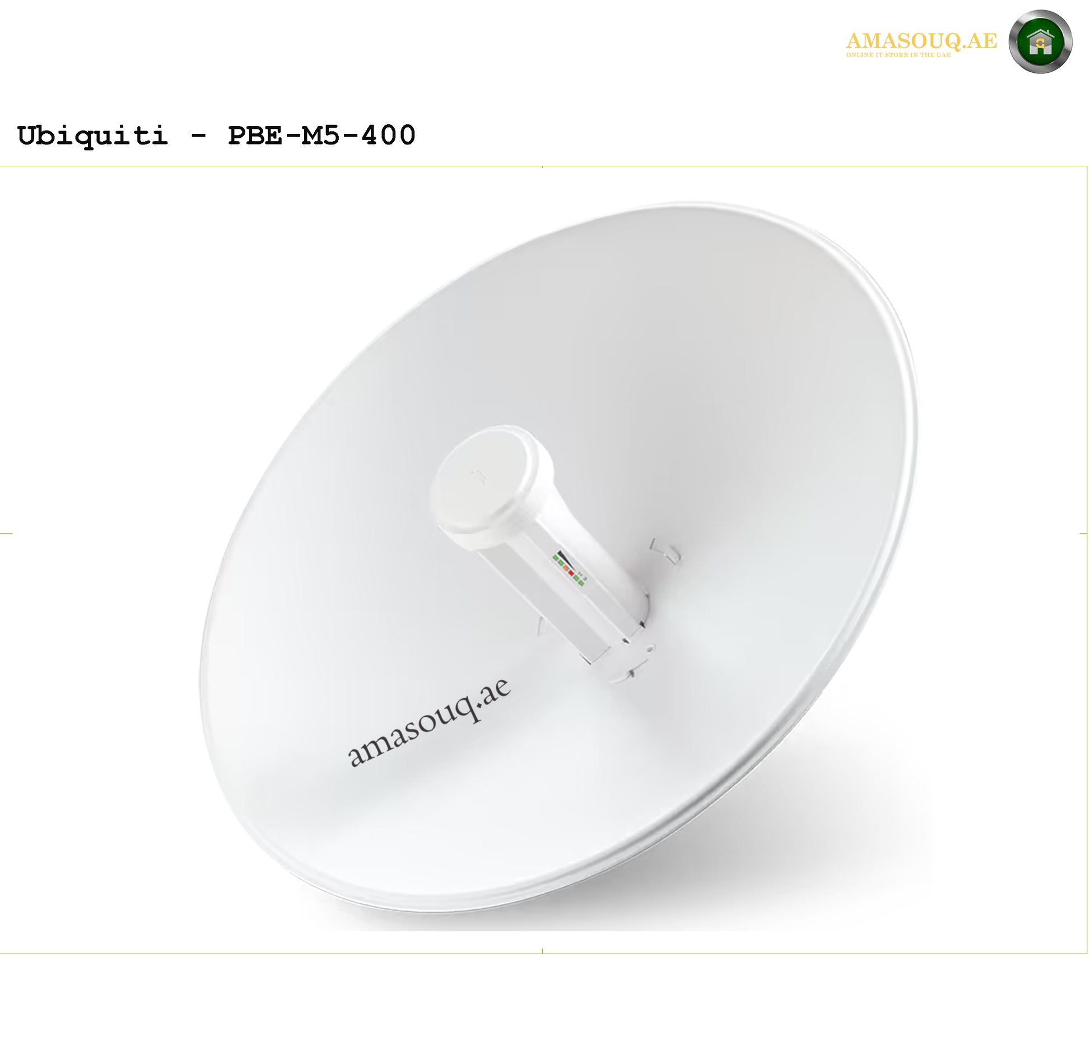
Task: Click the Ubiquiti brand name in the title
Action: [92, 136]
